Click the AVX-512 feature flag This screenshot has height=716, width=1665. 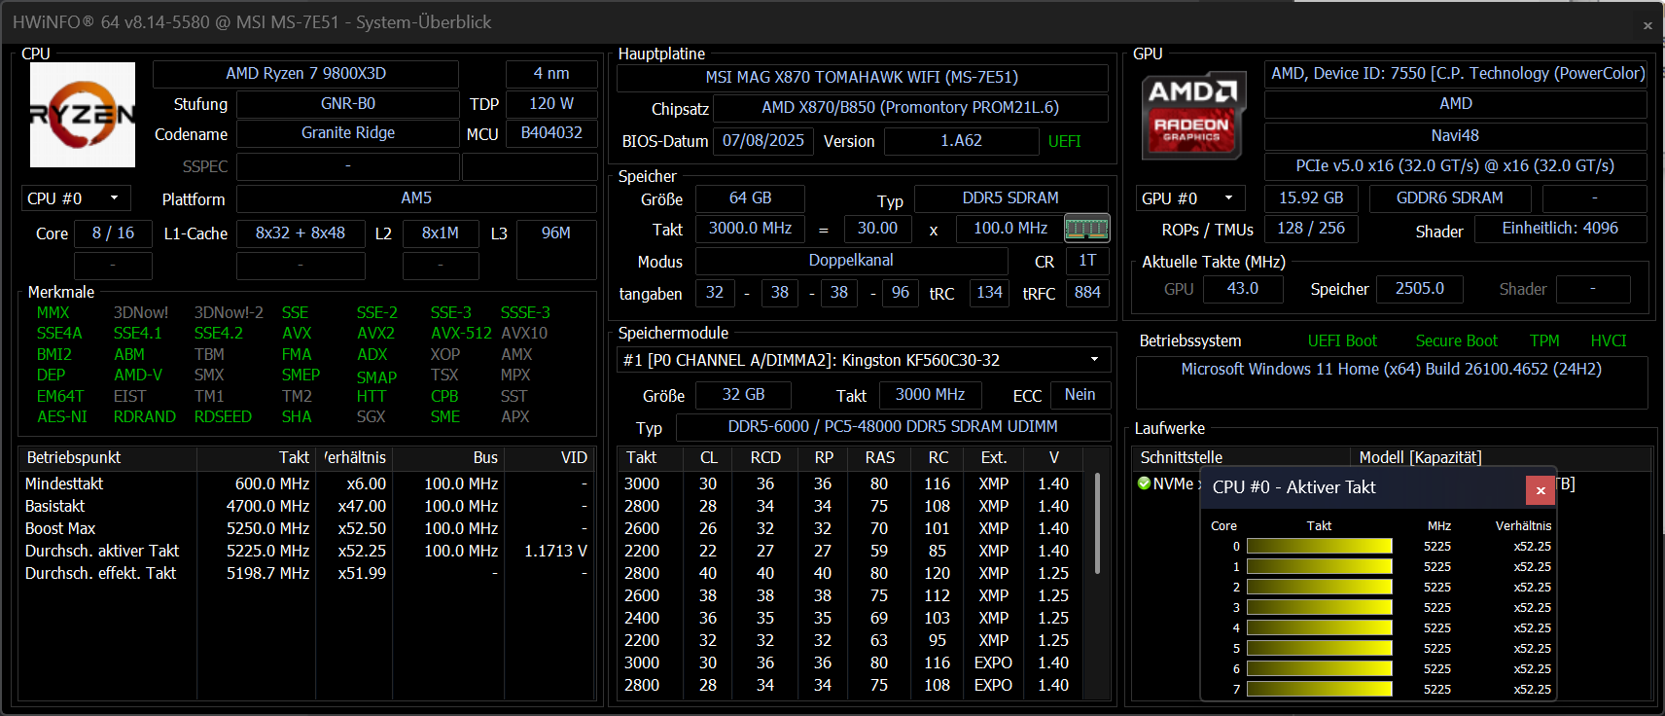click(x=461, y=334)
